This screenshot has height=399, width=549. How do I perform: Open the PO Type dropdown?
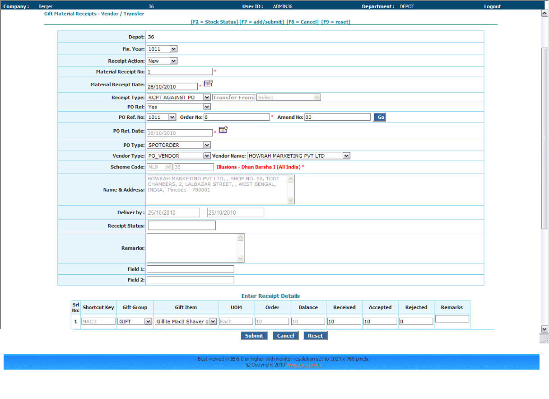tap(179, 145)
